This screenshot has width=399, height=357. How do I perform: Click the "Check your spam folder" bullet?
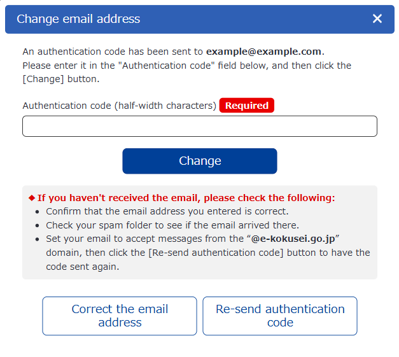click(x=172, y=225)
